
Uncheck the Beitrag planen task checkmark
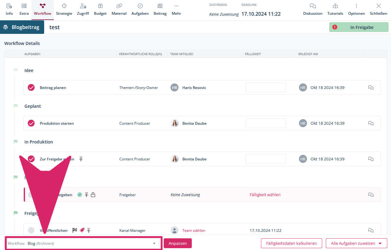click(31, 88)
